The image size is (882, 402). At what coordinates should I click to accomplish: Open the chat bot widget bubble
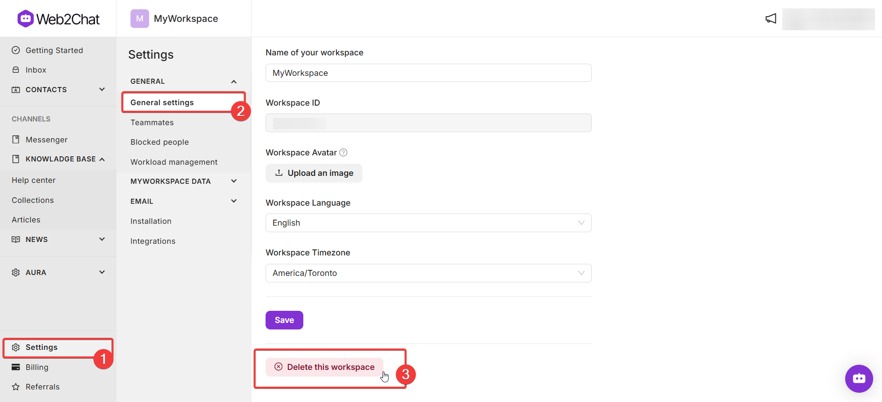click(x=859, y=379)
